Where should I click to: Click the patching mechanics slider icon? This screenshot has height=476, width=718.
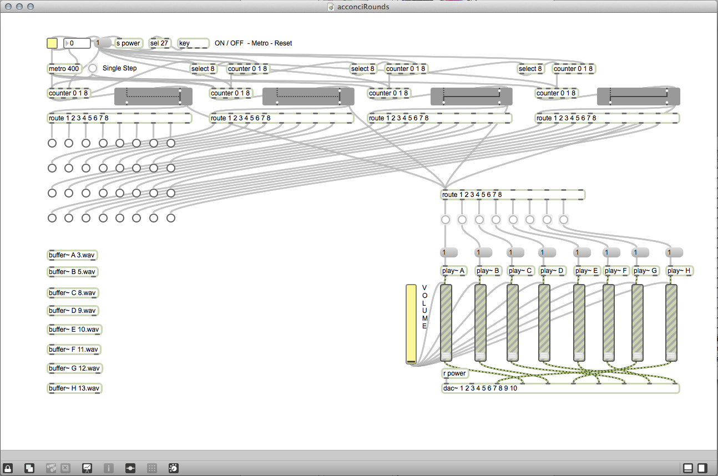[130, 468]
